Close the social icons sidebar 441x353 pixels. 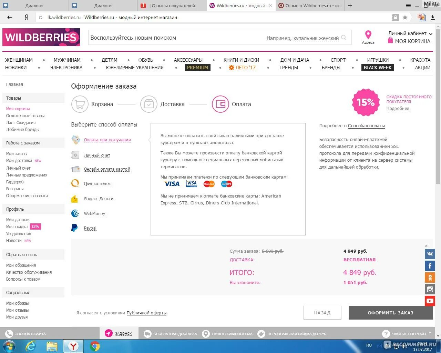coord(426,246)
